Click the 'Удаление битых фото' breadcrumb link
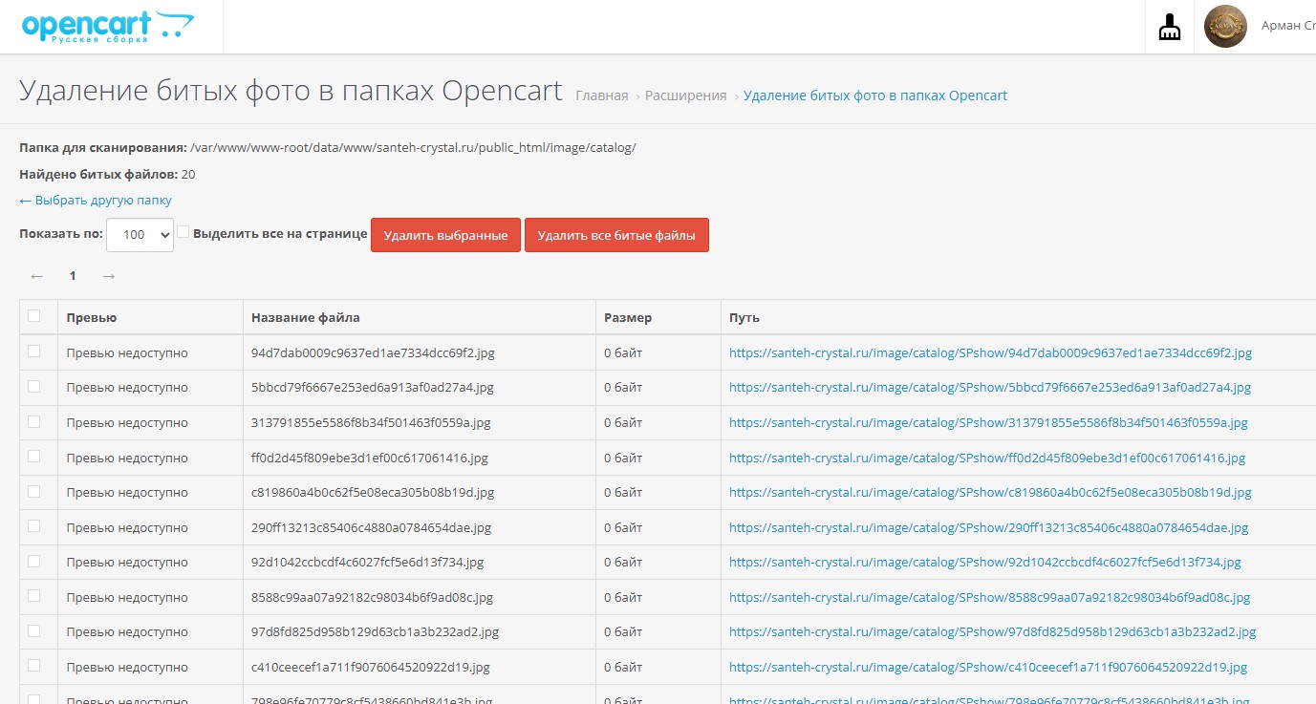 pos(874,96)
